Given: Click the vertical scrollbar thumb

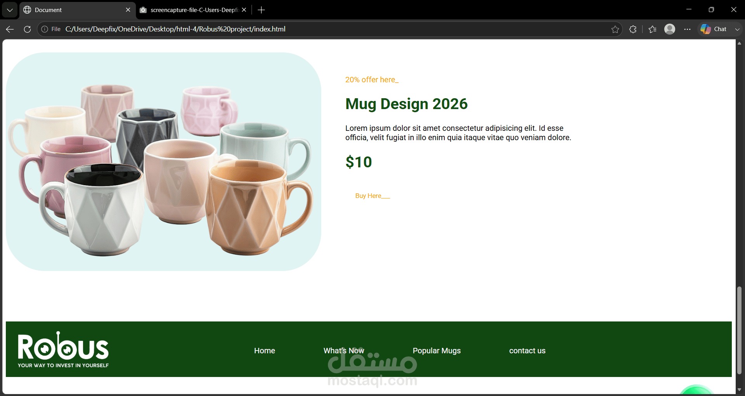Looking at the screenshot, I should pyautogui.click(x=739, y=330).
